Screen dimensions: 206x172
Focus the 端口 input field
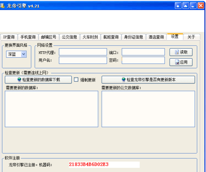(143, 52)
